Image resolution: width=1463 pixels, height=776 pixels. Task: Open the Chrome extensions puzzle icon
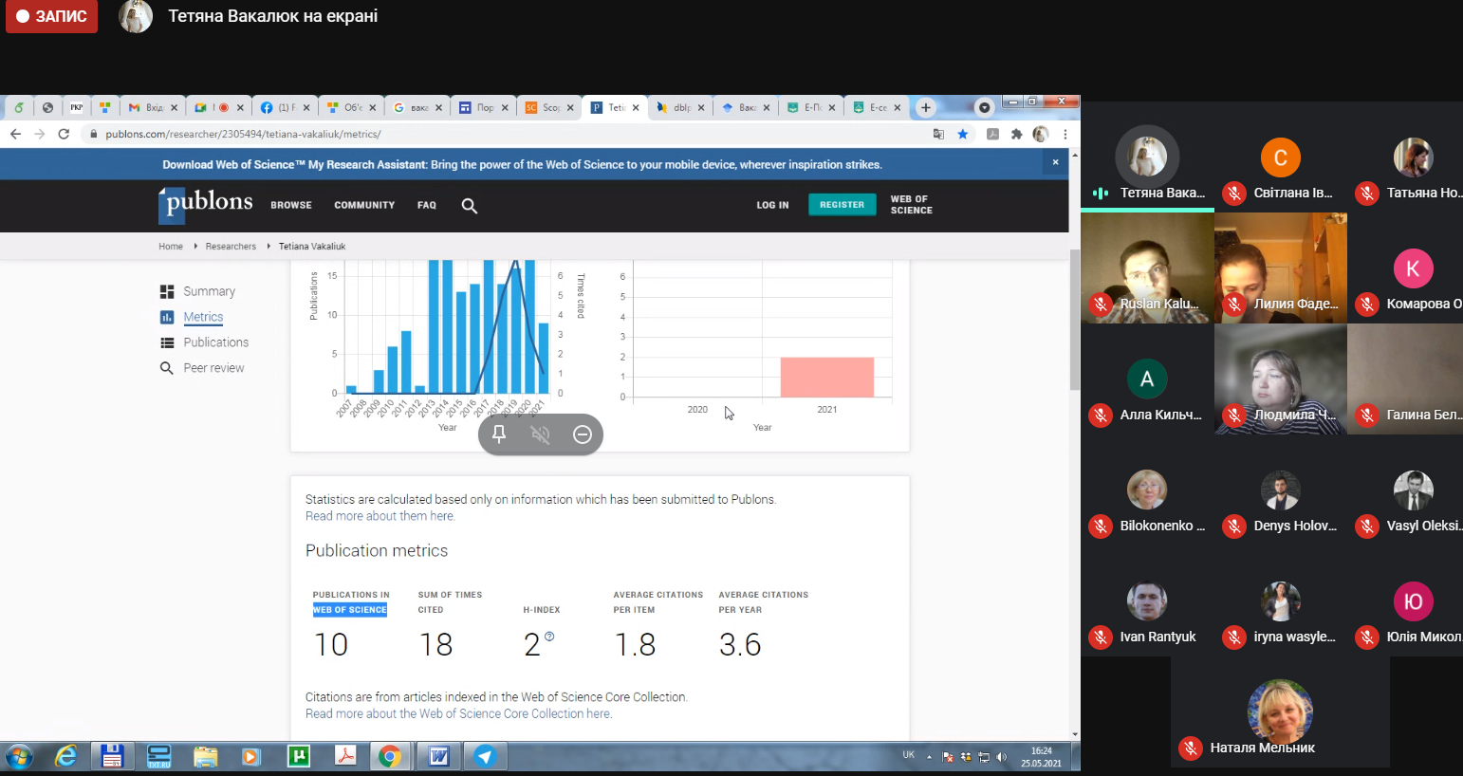1016,134
